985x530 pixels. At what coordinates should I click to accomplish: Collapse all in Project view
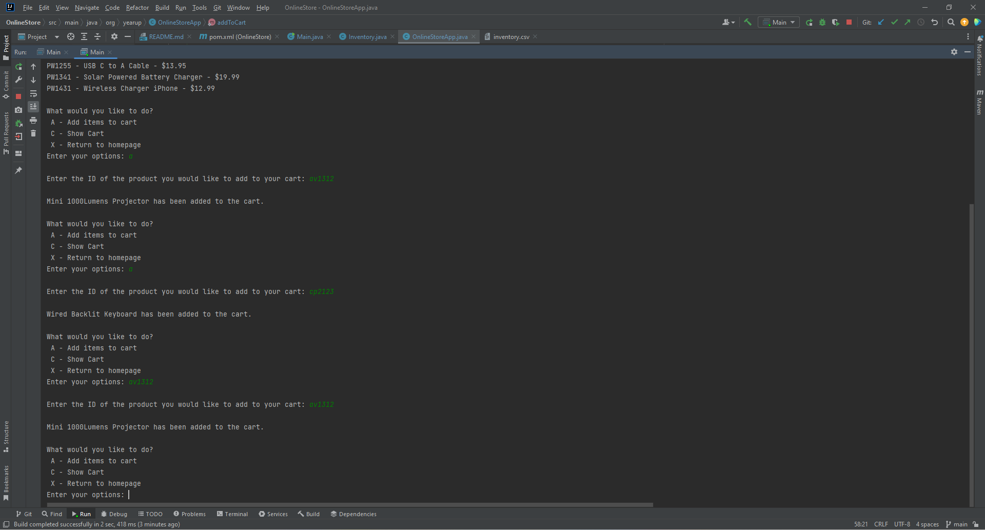pyautogui.click(x=97, y=36)
